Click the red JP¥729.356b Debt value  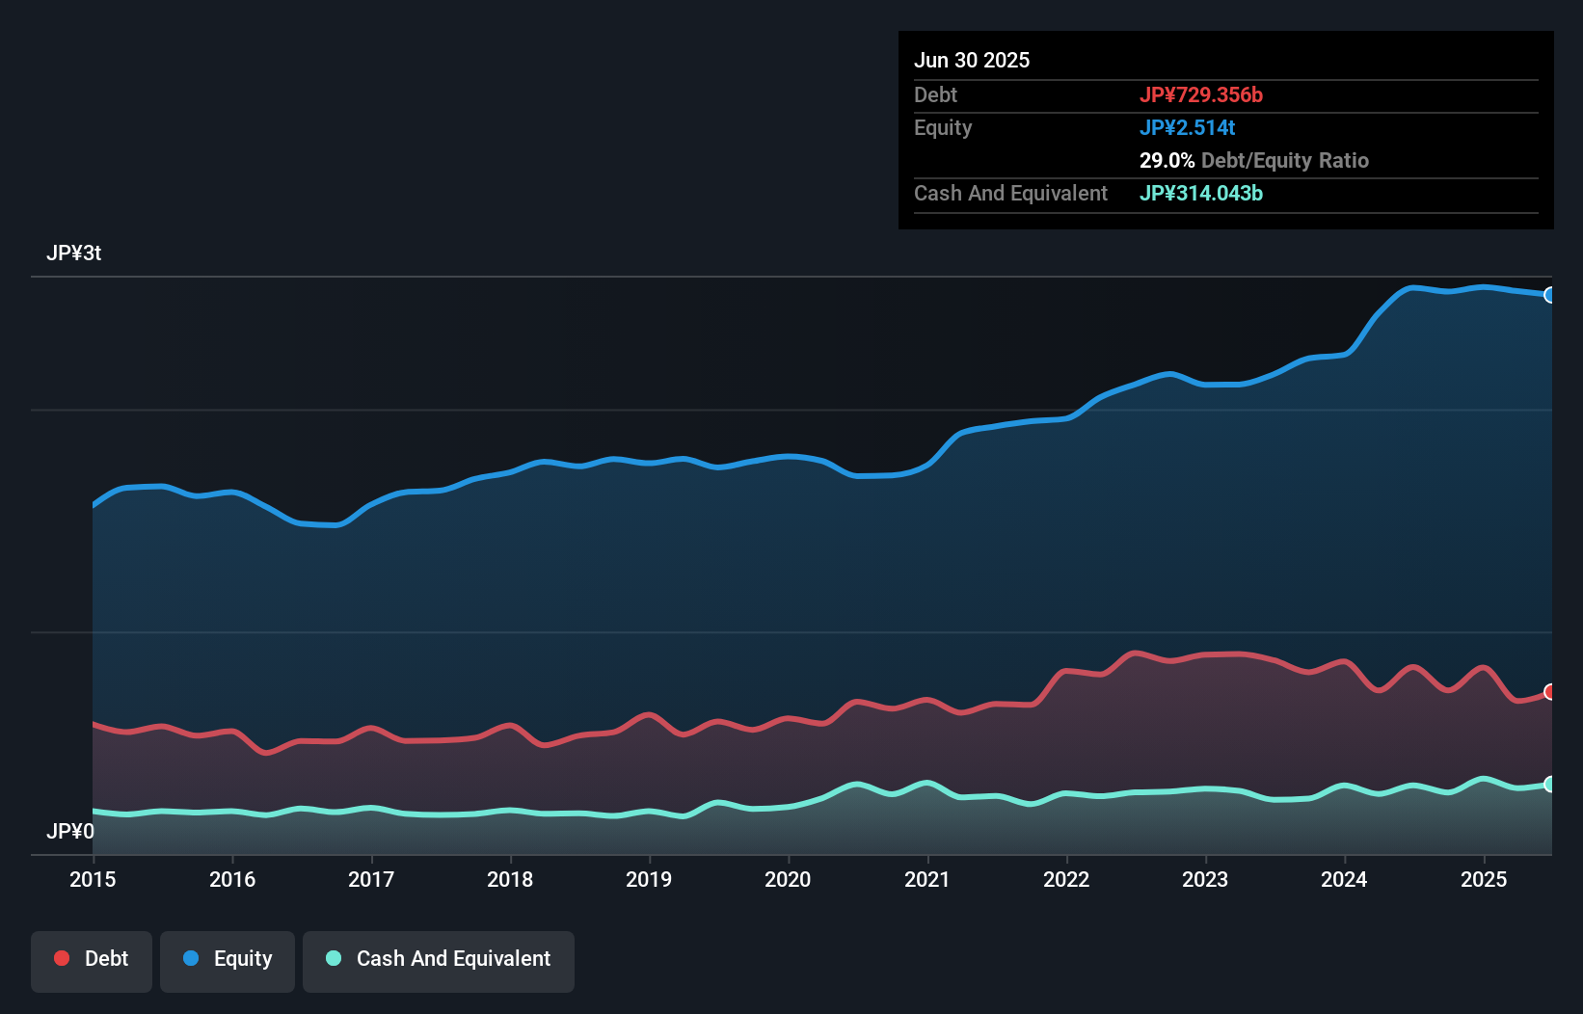point(1203,94)
